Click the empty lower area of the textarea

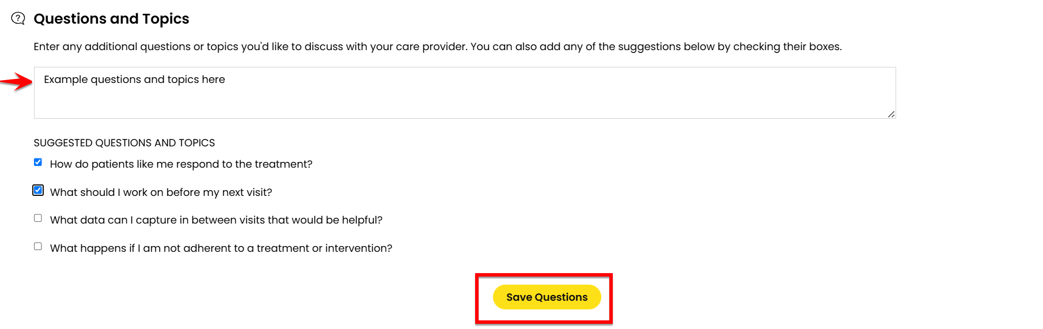[465, 105]
